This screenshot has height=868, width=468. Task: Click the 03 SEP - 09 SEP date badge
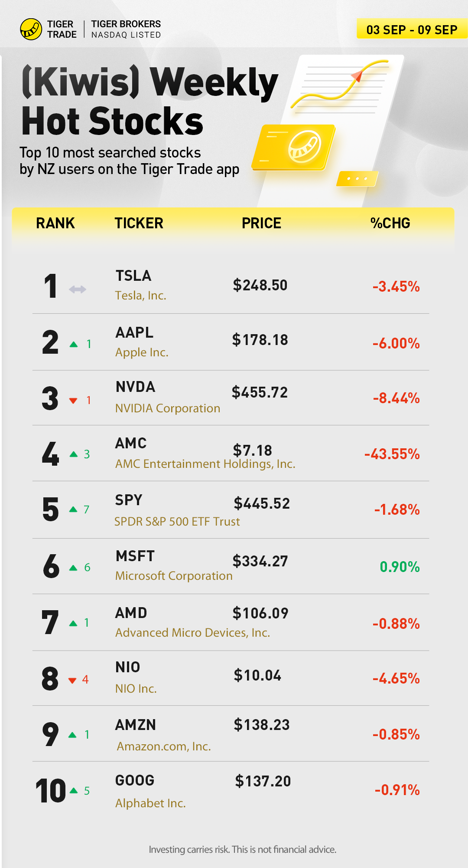tap(412, 30)
